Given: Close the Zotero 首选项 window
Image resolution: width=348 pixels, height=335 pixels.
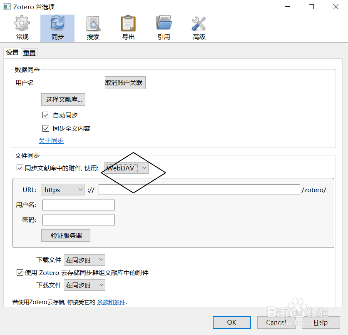Looking at the screenshot, I should (336, 7).
